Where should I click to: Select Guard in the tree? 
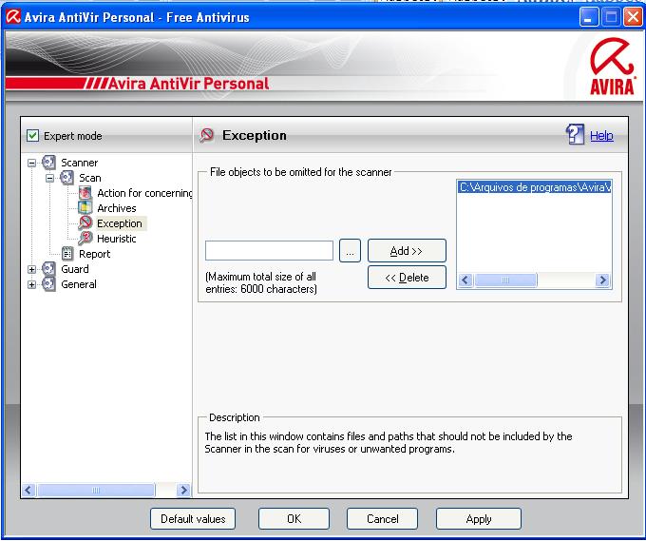coord(75,269)
